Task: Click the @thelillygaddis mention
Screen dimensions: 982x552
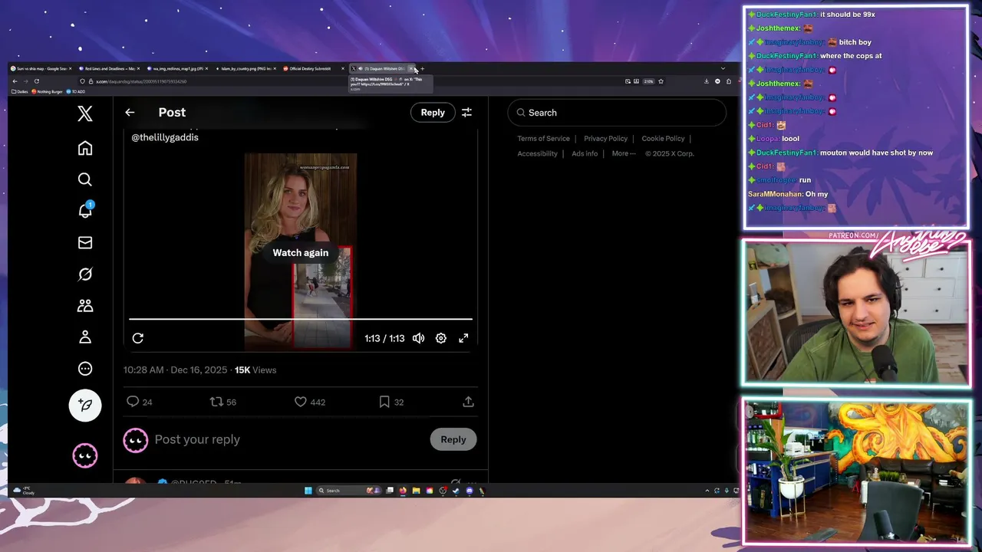Action: (165, 137)
